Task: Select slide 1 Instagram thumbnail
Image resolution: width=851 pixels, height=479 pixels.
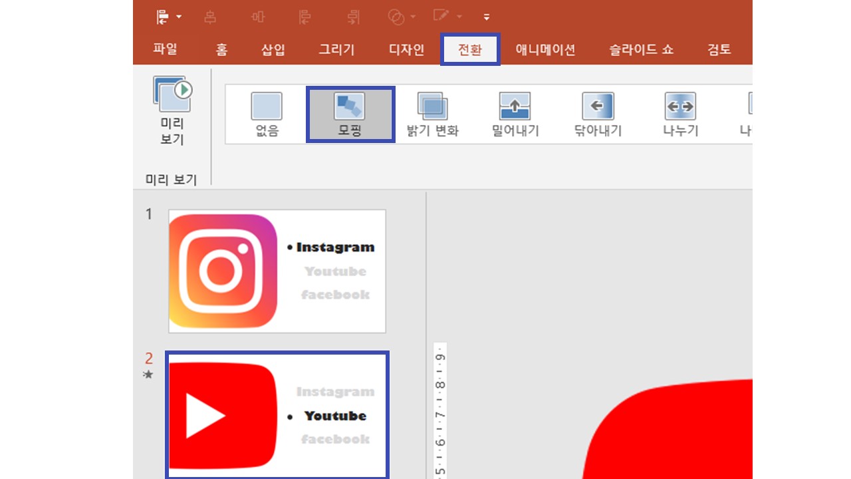Action: pyautogui.click(x=277, y=271)
